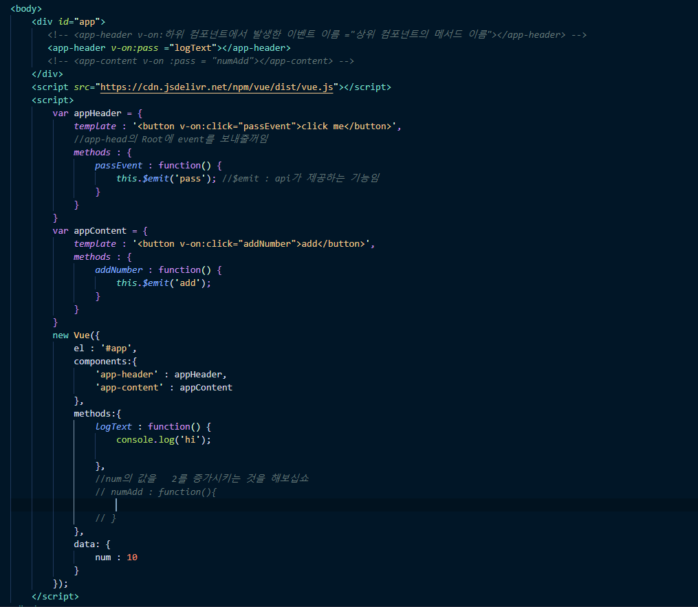Click the empty '<script>' opening tag line

52,100
